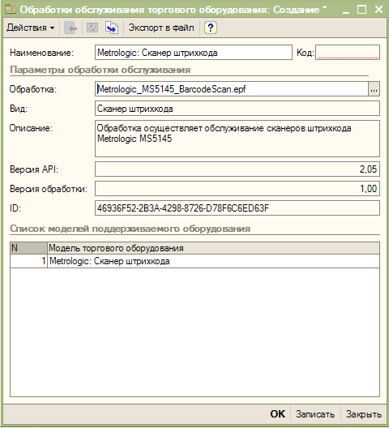Click the N column header

(28, 248)
